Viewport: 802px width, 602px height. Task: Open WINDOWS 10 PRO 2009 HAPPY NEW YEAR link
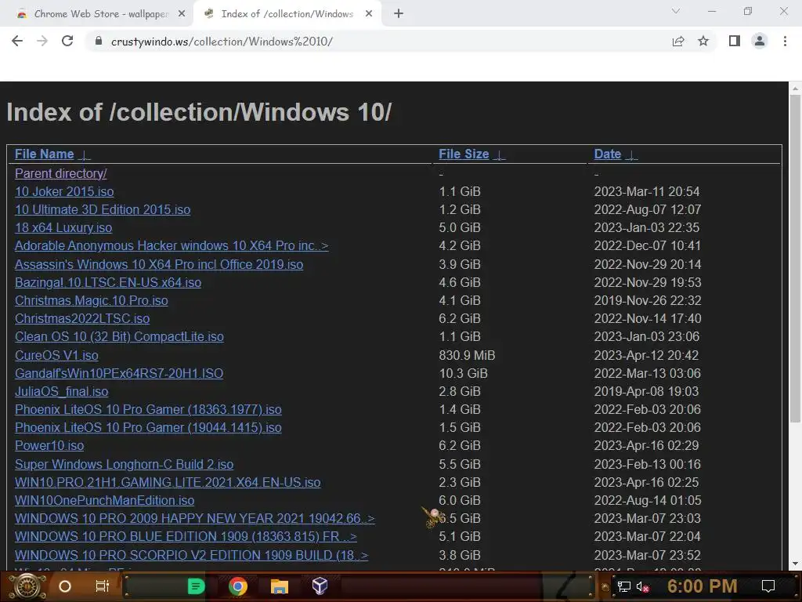coord(195,519)
